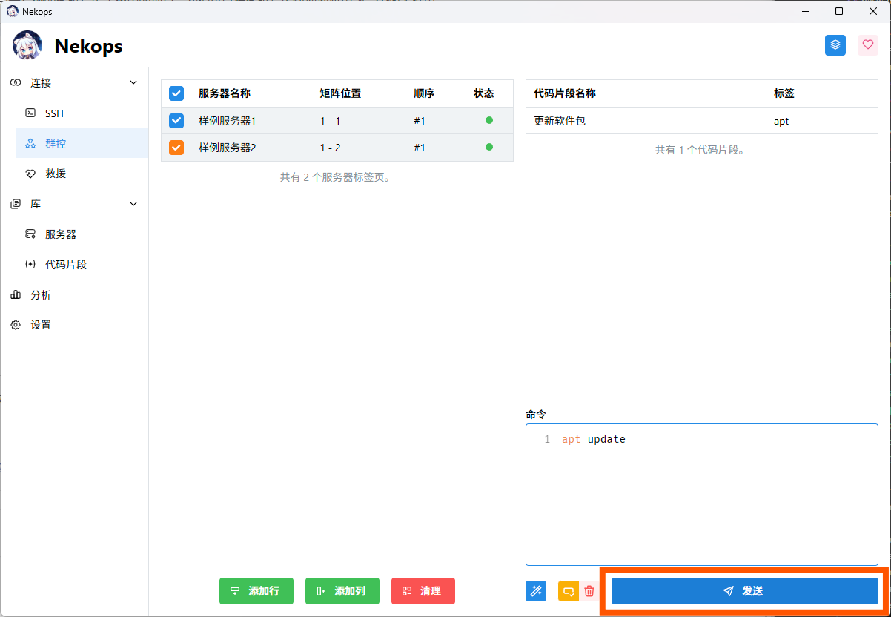Viewport: 891px width, 617px height.
Task: Click the blue magic wand icon
Action: click(x=536, y=591)
